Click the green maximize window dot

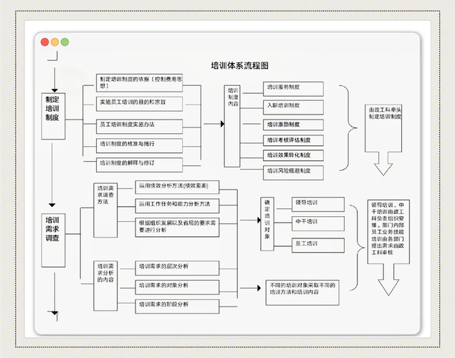pos(65,42)
